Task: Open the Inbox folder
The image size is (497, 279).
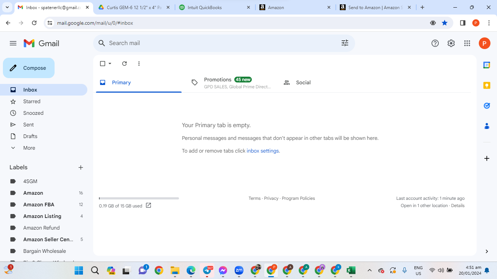Action: pyautogui.click(x=44, y=90)
